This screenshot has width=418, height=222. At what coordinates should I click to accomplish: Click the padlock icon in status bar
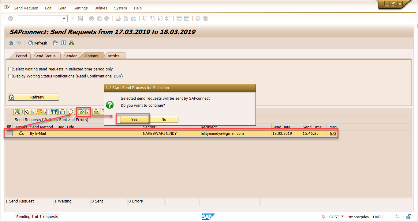pos(408,217)
